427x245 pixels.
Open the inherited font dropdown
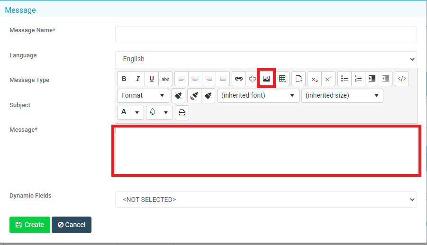click(x=258, y=96)
